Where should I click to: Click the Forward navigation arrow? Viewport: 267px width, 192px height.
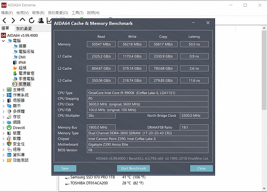13,21
